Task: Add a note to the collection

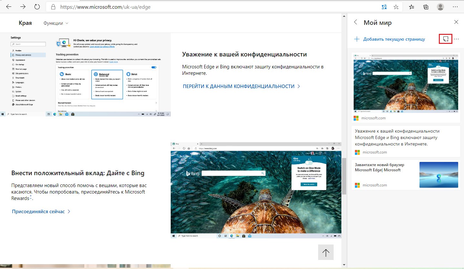Action: (x=446, y=39)
